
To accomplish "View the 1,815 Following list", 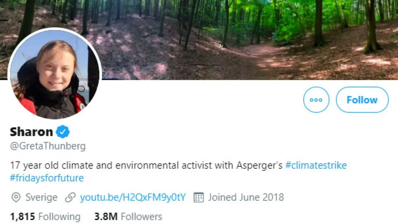I will [x=45, y=216].
